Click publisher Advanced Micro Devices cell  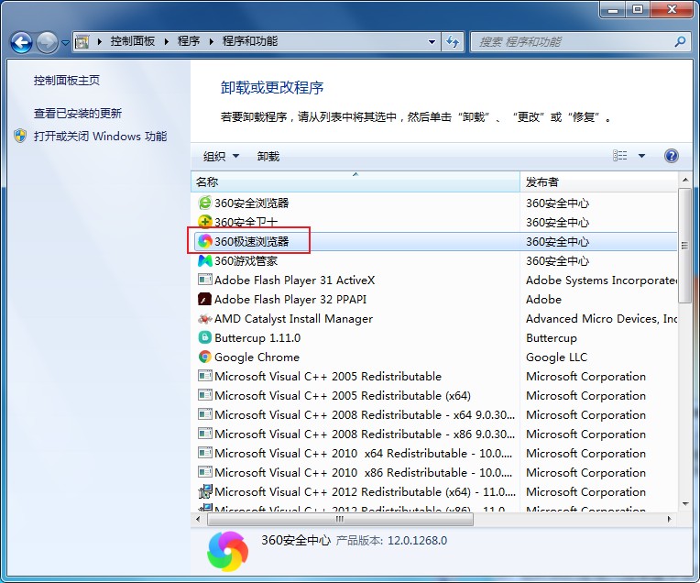point(601,318)
